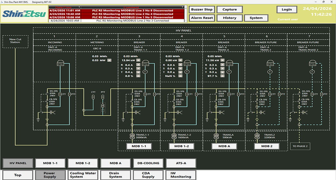Click trend icon beside 97.7 % value

pos(223,76)
